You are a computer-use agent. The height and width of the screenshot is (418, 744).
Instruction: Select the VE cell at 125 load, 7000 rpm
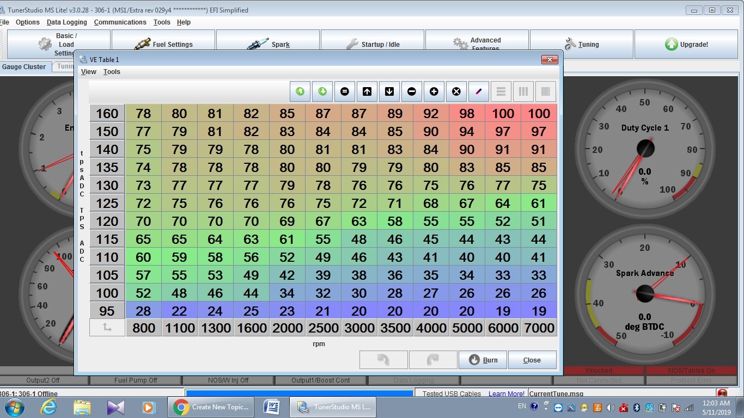pyautogui.click(x=539, y=203)
